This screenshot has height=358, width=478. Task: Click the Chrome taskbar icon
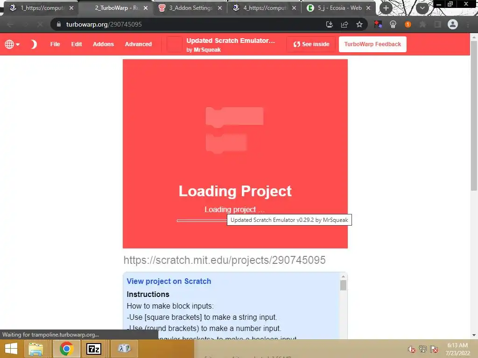pyautogui.click(x=66, y=349)
